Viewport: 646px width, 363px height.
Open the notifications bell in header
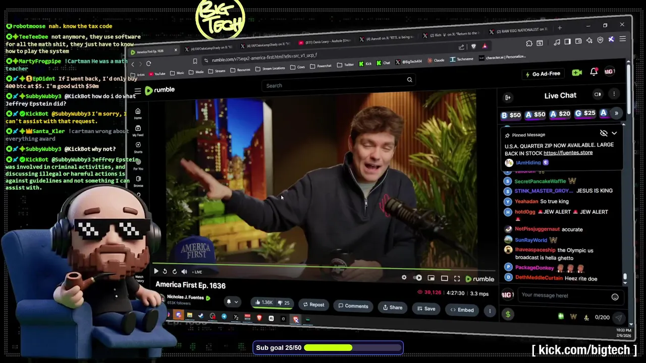coord(594,72)
